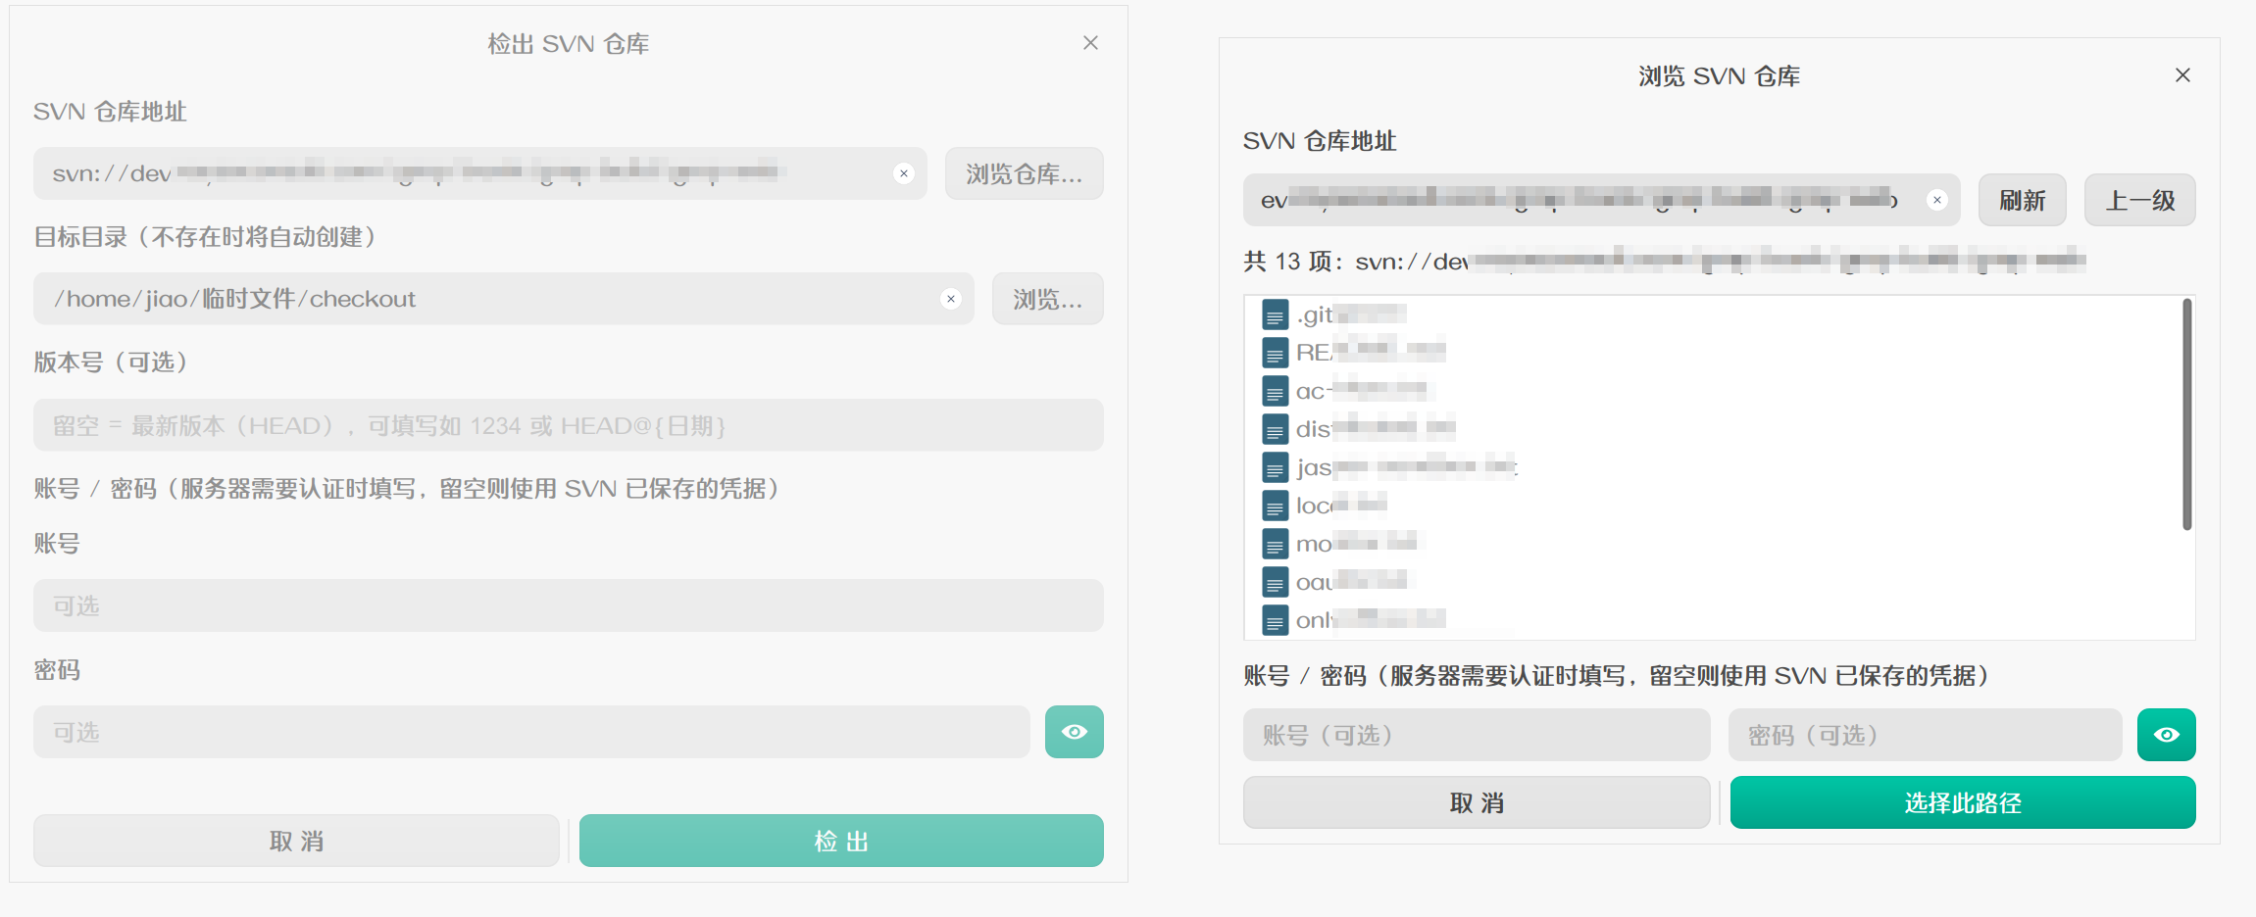
Task: Click the 检出 checkout button
Action: pos(841,841)
